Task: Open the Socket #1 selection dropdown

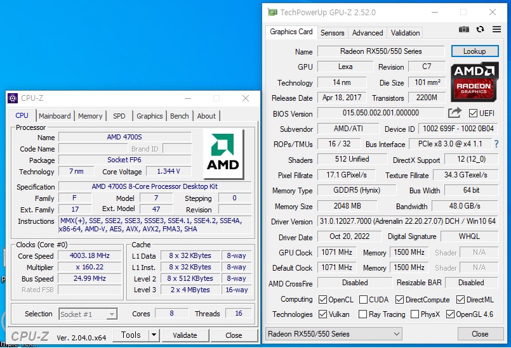Action: pyautogui.click(x=88, y=314)
